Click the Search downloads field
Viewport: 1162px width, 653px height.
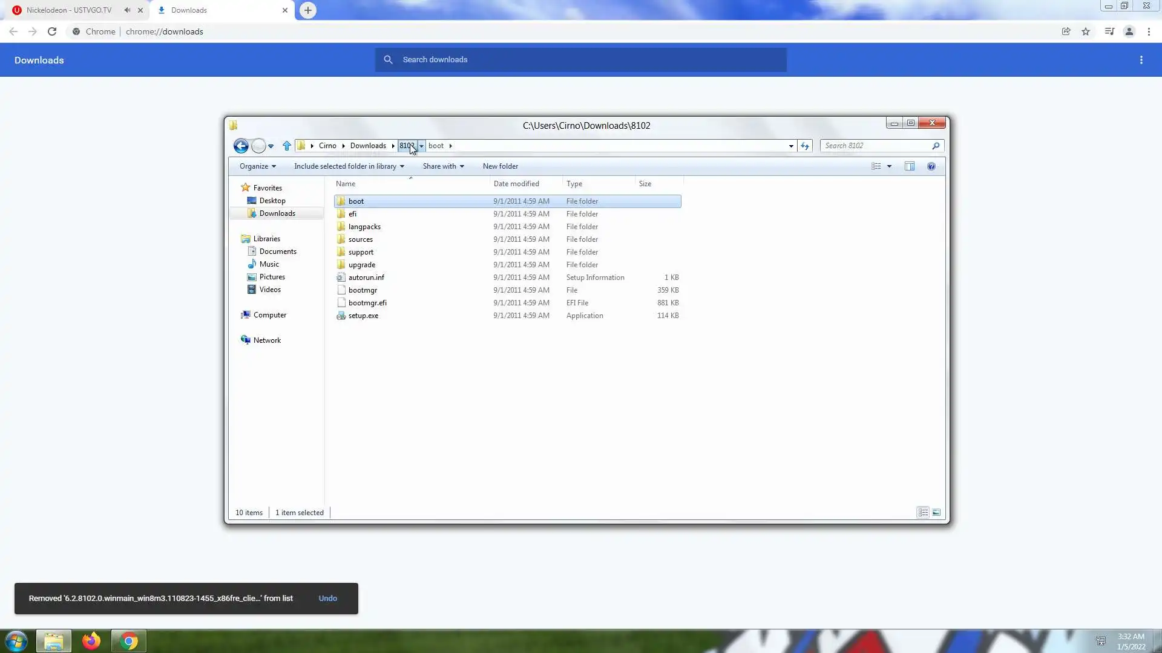581,60
